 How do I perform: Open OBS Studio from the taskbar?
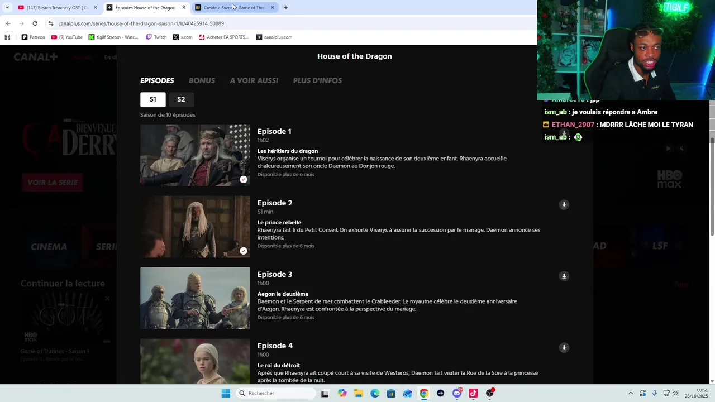(x=490, y=393)
